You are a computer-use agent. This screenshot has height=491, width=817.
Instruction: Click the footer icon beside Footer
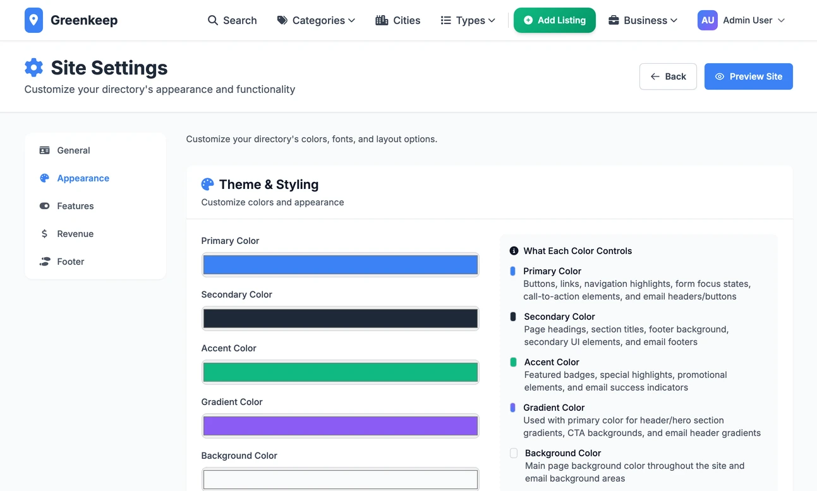44,262
